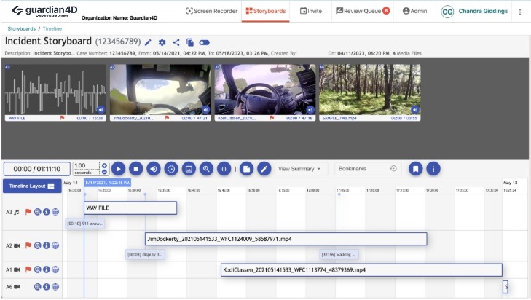
Task: Select the JimDockerty mp4 clip on timeline
Action: pos(286,239)
